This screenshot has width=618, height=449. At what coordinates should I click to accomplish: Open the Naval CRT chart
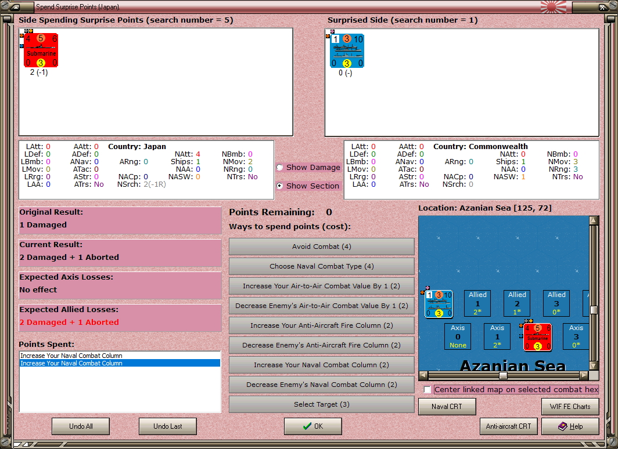(x=447, y=407)
